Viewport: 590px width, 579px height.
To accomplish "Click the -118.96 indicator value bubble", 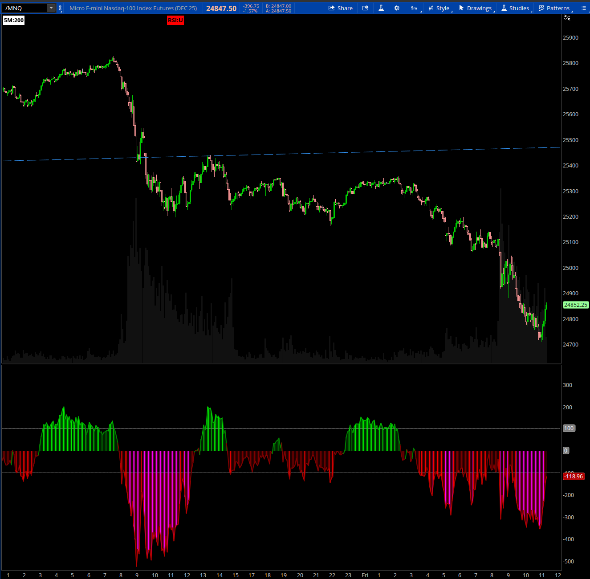I will pyautogui.click(x=574, y=477).
